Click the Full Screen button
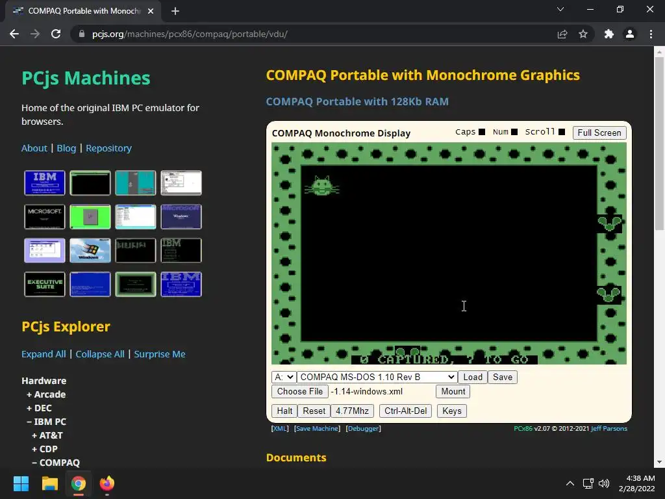 point(599,133)
